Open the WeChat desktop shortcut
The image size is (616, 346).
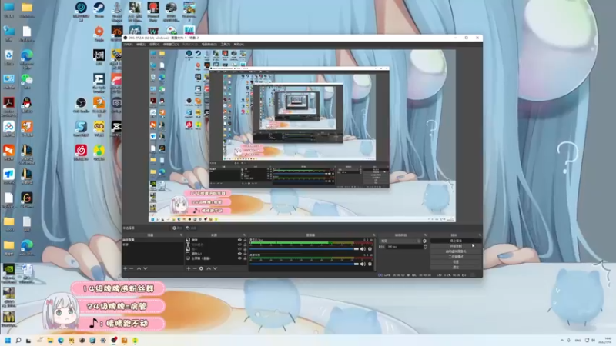click(x=27, y=82)
